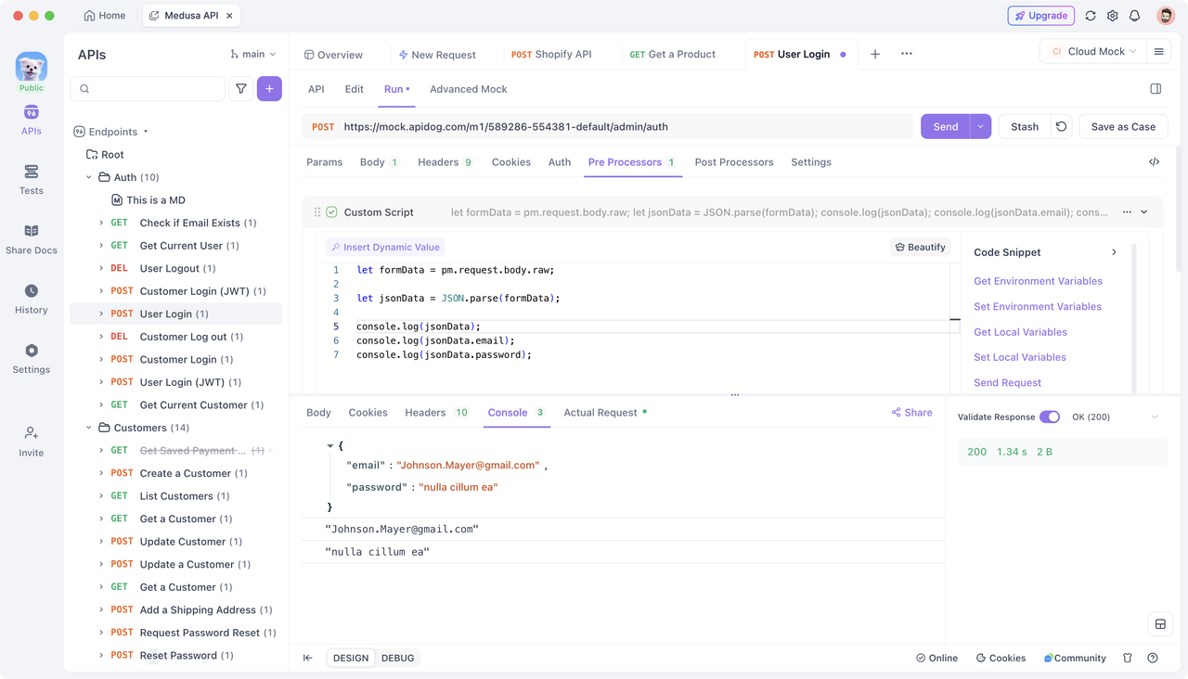Open the code generation icon
The height and width of the screenshot is (679, 1188).
[x=1154, y=162]
